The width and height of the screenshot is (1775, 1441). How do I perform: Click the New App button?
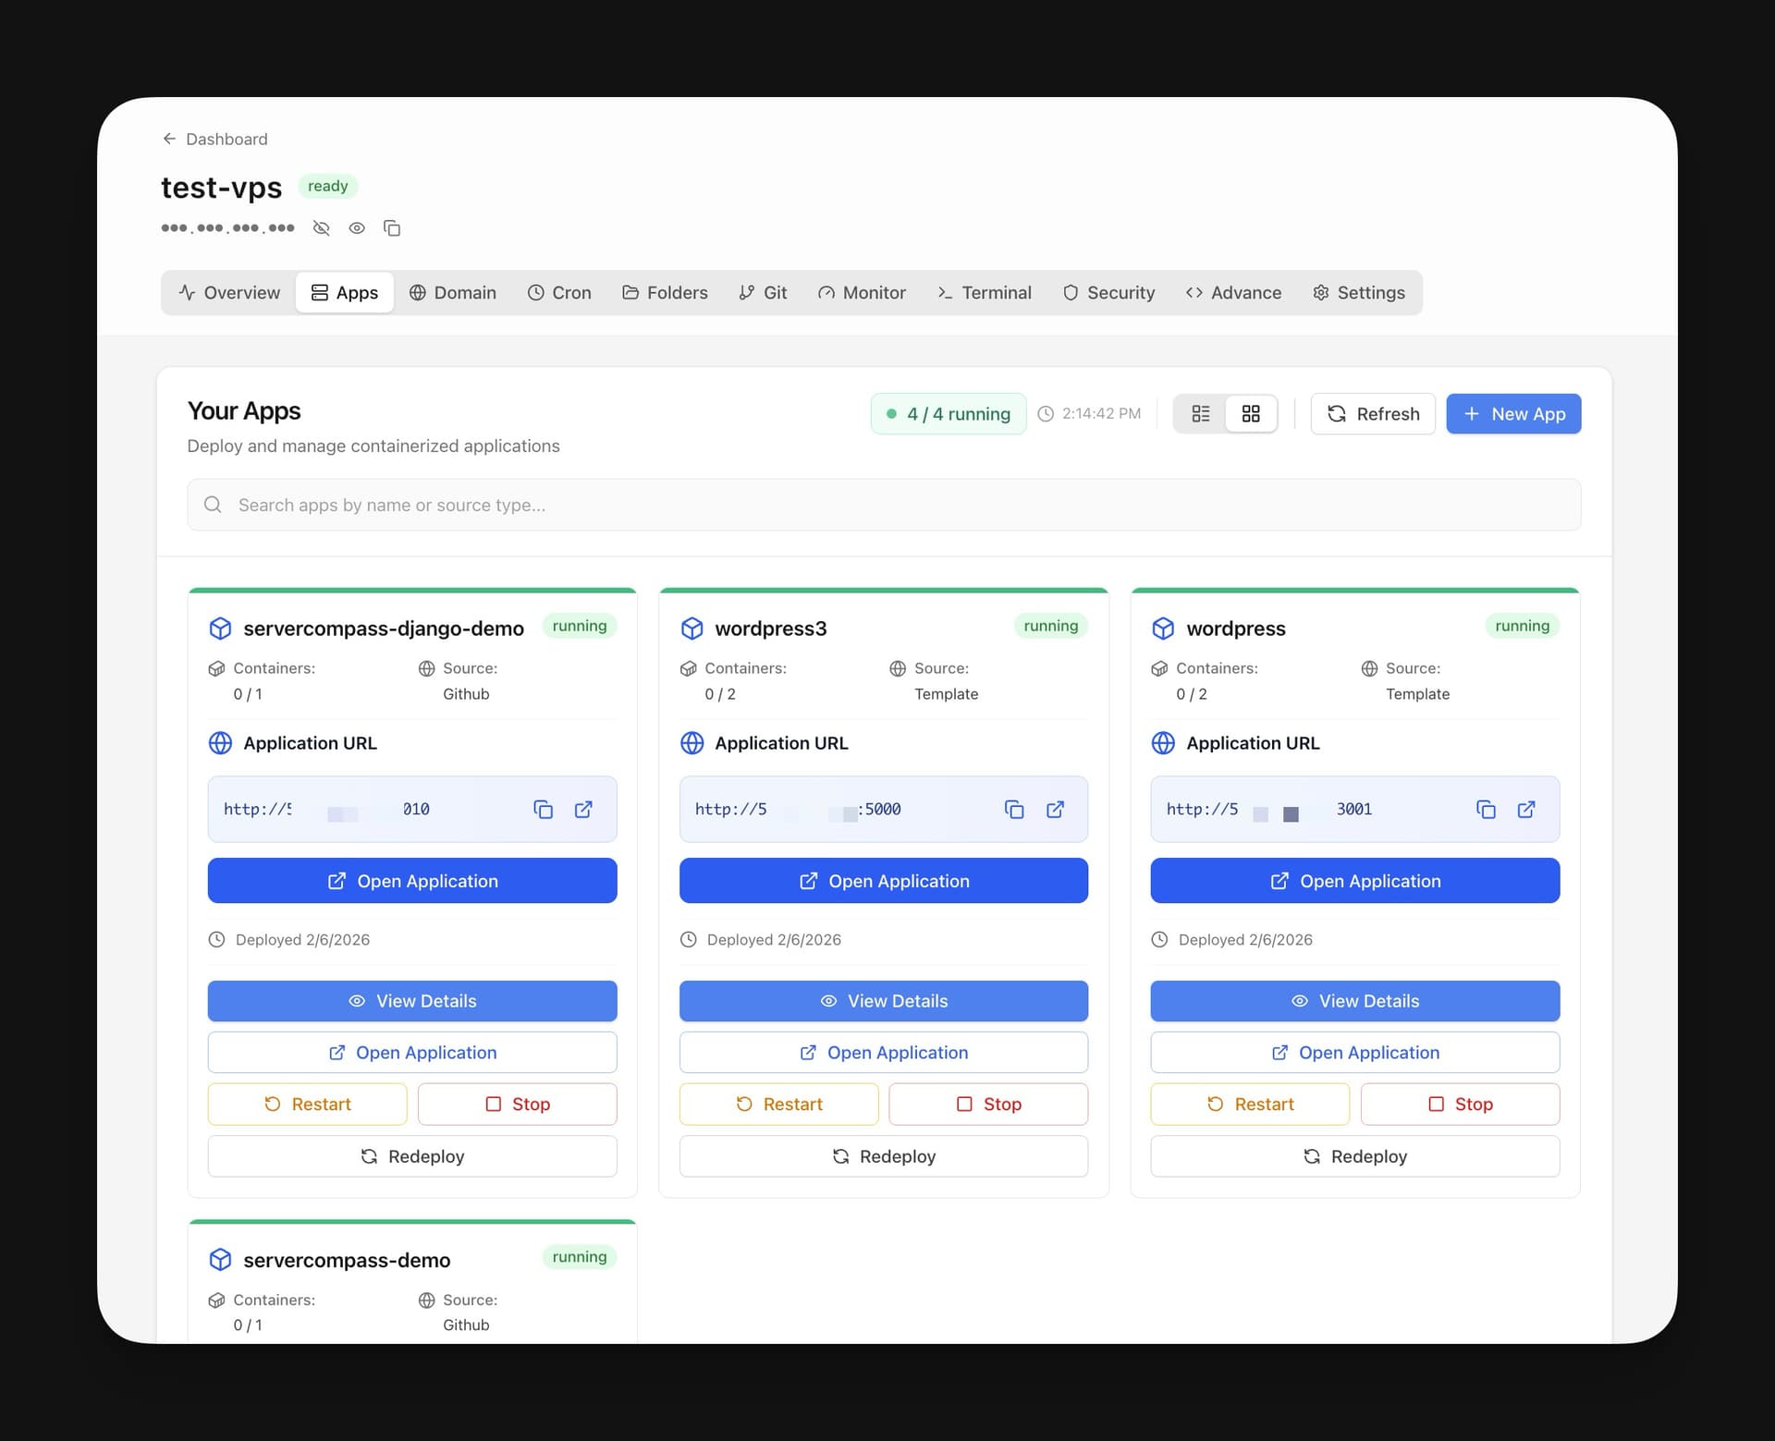[1513, 413]
